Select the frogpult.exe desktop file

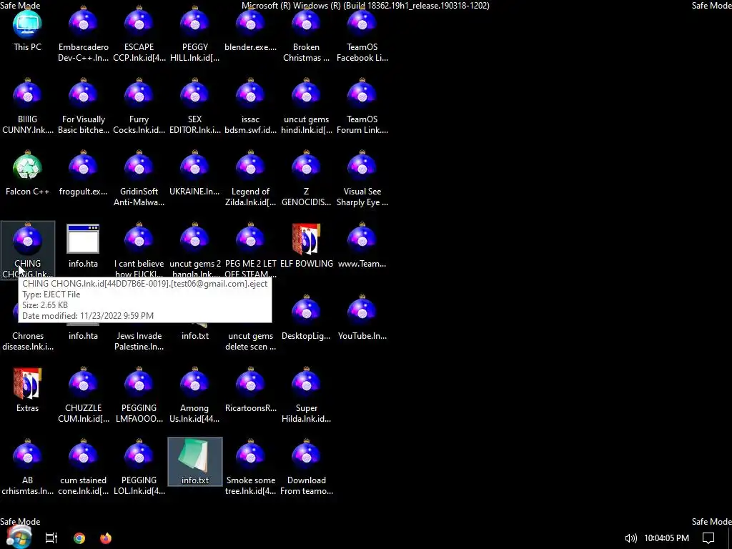(x=83, y=174)
